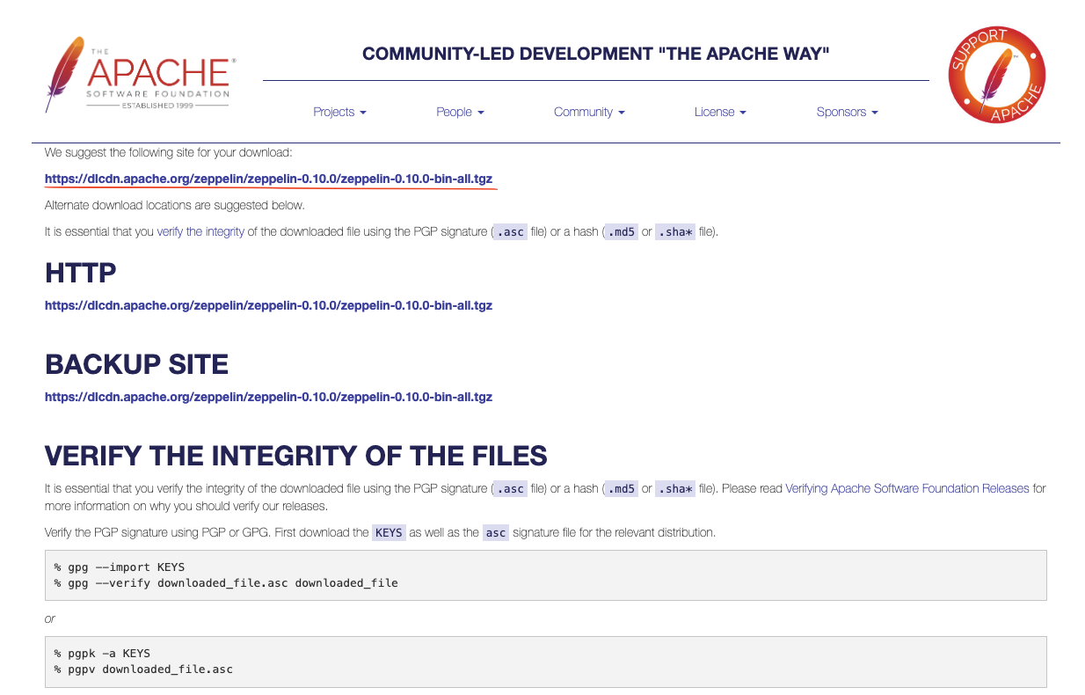Screen dimensions: 1085x695
Task: Click the suggested download link underlined in red
Action: point(268,179)
